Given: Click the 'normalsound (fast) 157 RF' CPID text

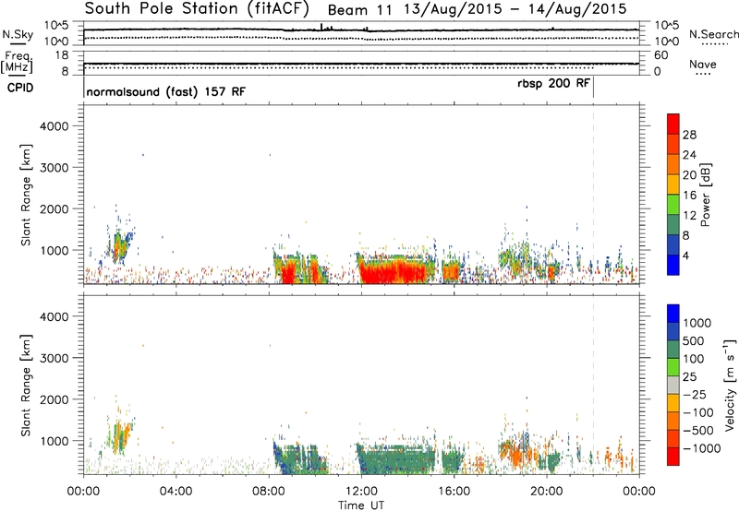Looking at the screenshot, I should (166, 91).
